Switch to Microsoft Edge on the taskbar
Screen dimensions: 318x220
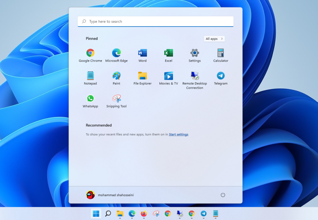(x=132, y=213)
